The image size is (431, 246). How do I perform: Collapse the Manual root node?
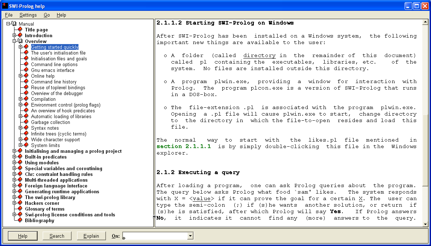[8, 24]
